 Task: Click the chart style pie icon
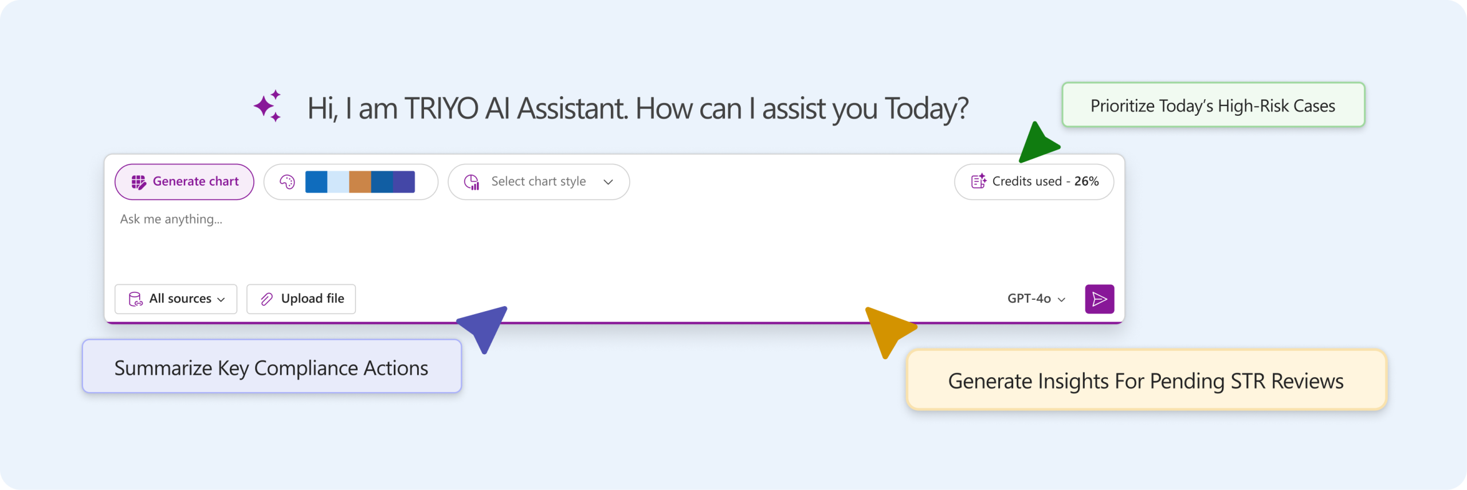[x=472, y=182]
